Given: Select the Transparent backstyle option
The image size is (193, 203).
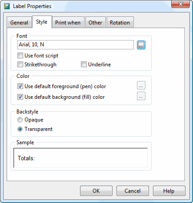Looking at the screenshot, I should [20, 129].
